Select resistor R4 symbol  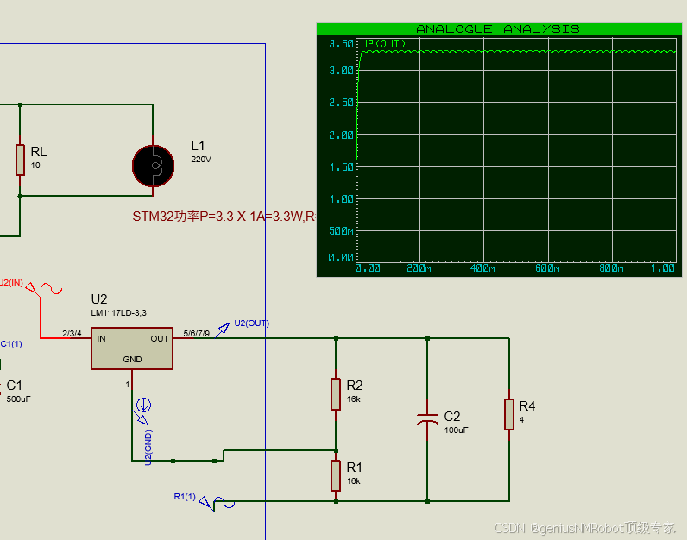(x=508, y=414)
